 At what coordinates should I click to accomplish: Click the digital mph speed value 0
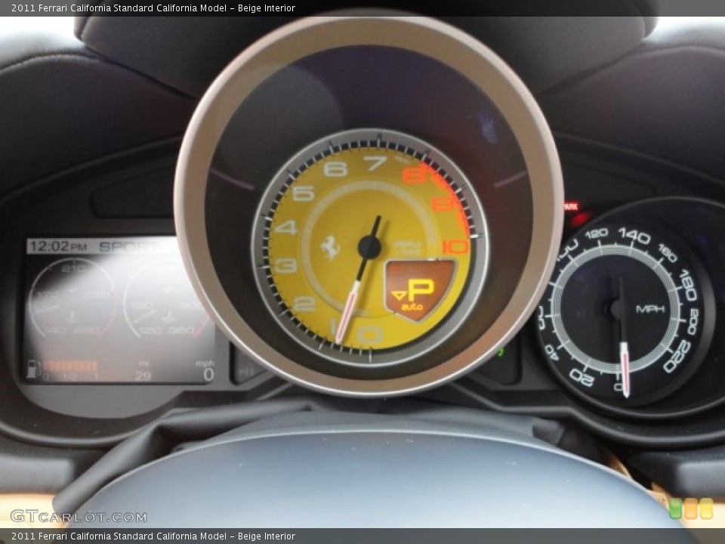pyautogui.click(x=208, y=374)
